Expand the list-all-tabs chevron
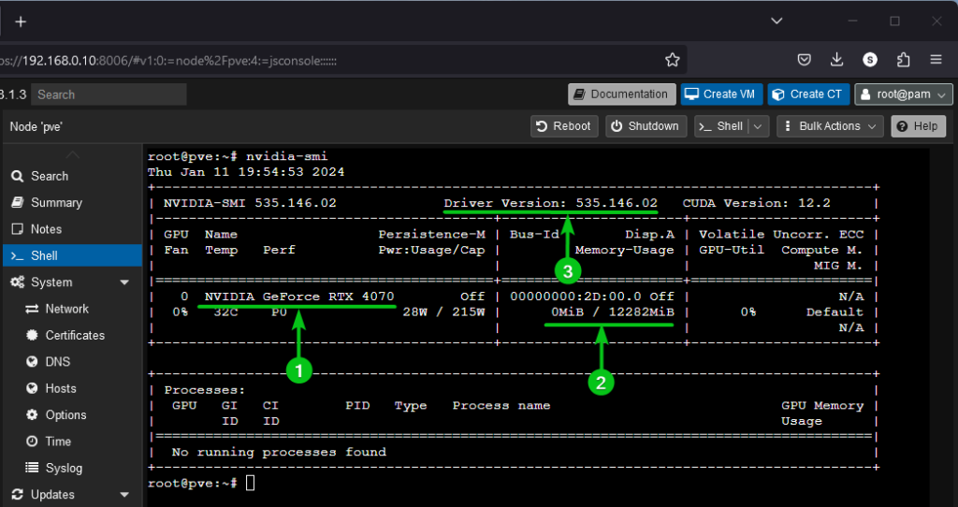This screenshot has width=958, height=507. point(777,21)
